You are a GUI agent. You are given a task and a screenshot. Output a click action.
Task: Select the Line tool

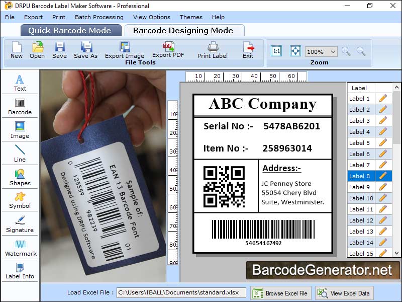[x=20, y=153]
